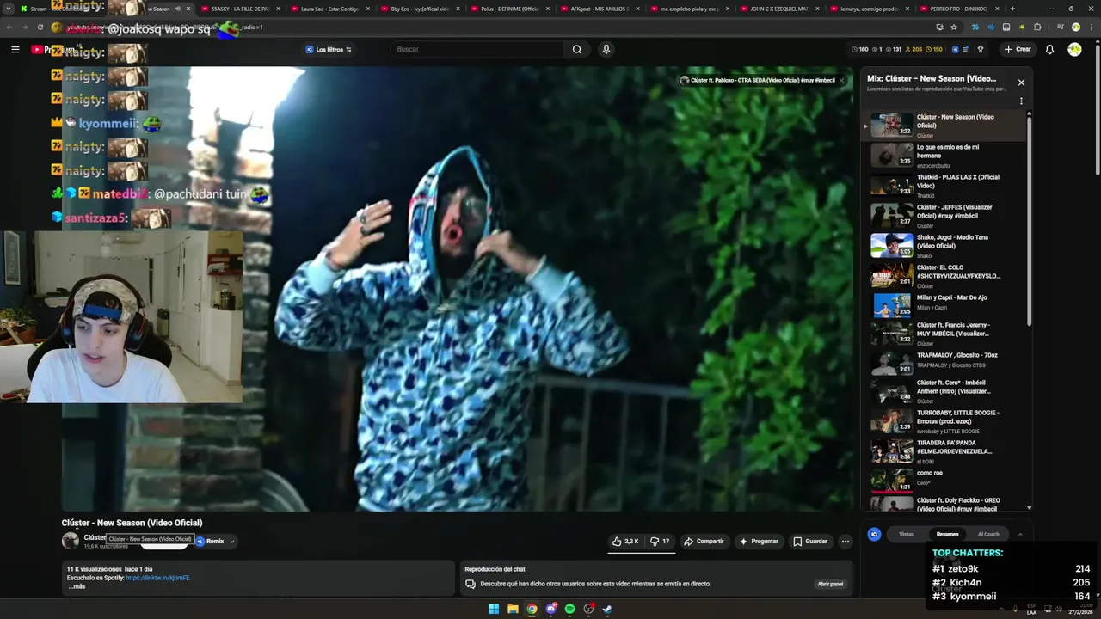Save video with Guardar button
The height and width of the screenshot is (619, 1101).
pyautogui.click(x=810, y=542)
